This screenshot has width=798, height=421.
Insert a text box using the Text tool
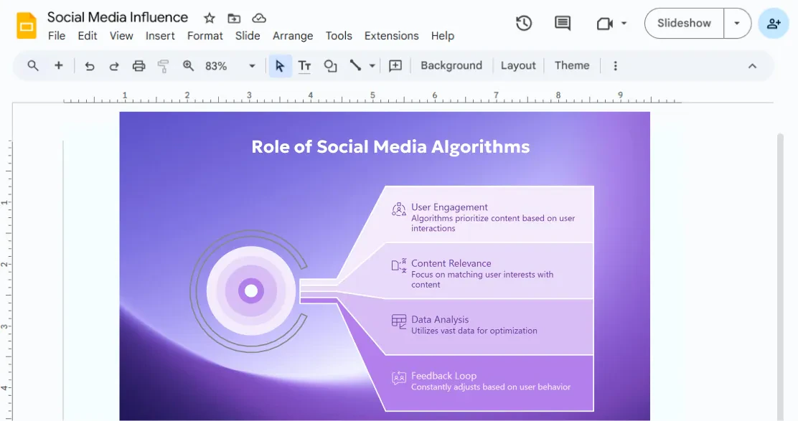tap(304, 65)
